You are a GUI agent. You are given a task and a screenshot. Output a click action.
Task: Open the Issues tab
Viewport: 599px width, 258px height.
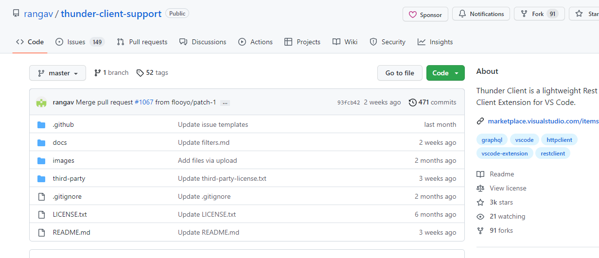coord(80,42)
